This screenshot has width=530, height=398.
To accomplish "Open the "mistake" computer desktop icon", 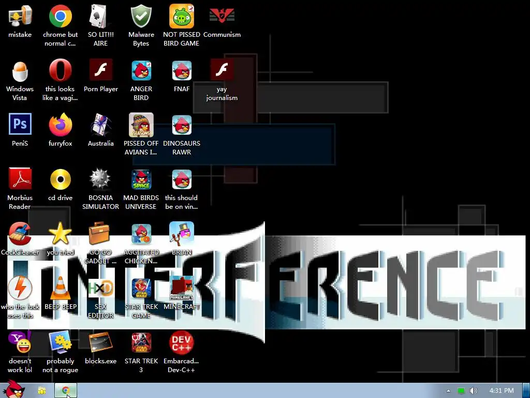I will [20, 16].
